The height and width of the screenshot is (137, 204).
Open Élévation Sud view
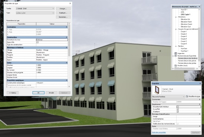coord(186,27)
